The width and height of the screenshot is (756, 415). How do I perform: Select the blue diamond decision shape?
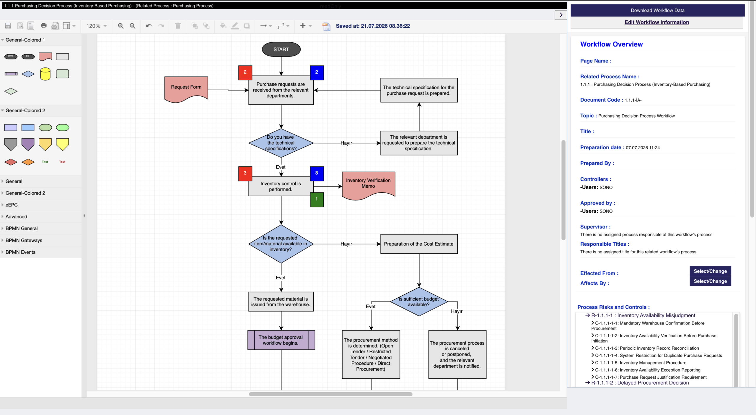(28, 74)
